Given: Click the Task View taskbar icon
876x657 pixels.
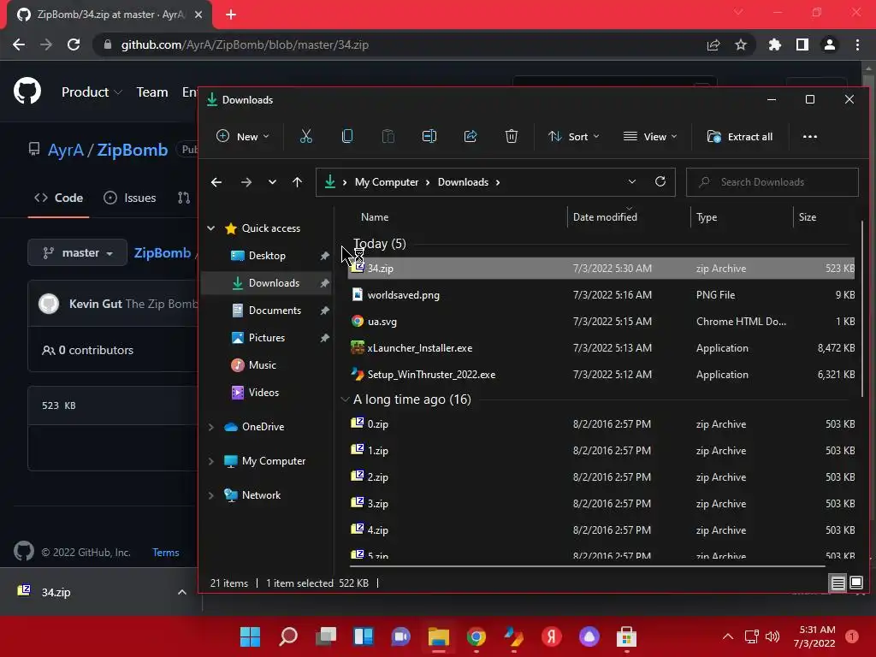Looking at the screenshot, I should tap(326, 636).
